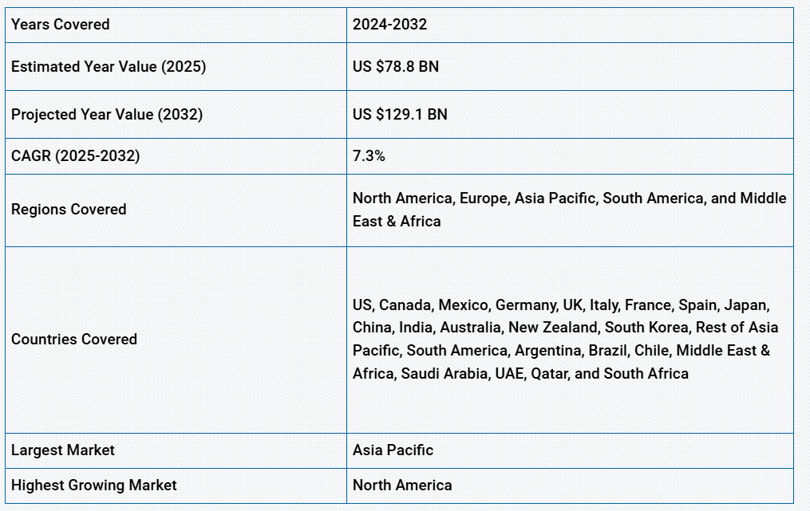The width and height of the screenshot is (810, 511).
Task: Click the China, India, Australia text line
Action: [565, 327]
